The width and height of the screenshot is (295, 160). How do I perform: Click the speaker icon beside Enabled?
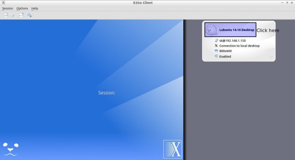coord(216,56)
